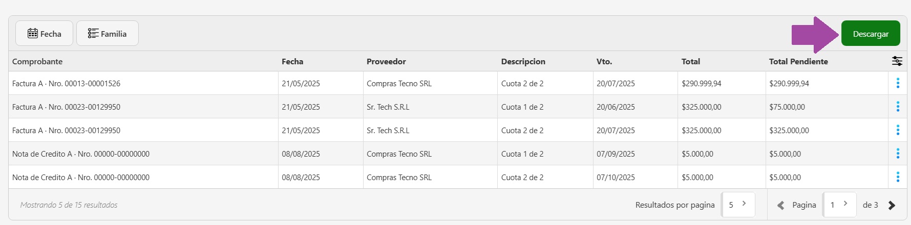Expand the results per page dropdown

[x=737, y=205]
